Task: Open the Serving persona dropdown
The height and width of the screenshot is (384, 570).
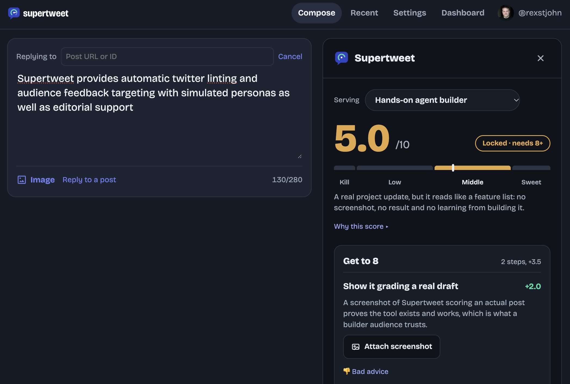Action: [442, 100]
